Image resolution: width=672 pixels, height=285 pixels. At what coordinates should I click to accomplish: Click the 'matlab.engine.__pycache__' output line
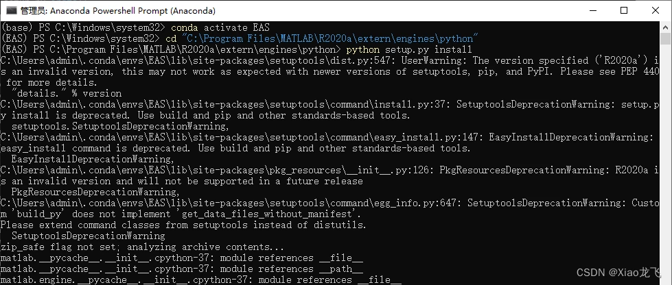(x=201, y=280)
